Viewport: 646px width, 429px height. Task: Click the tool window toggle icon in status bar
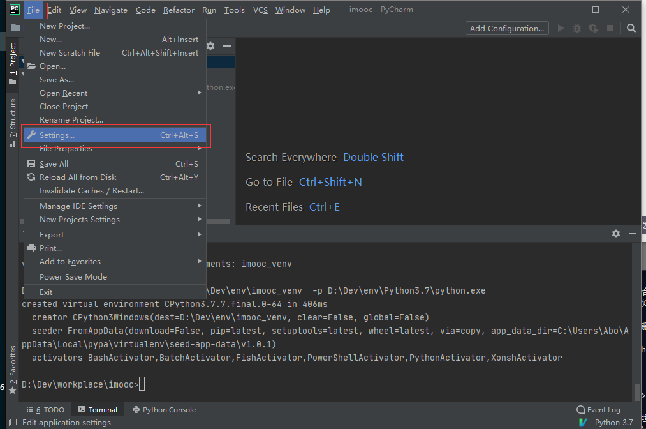[13, 422]
